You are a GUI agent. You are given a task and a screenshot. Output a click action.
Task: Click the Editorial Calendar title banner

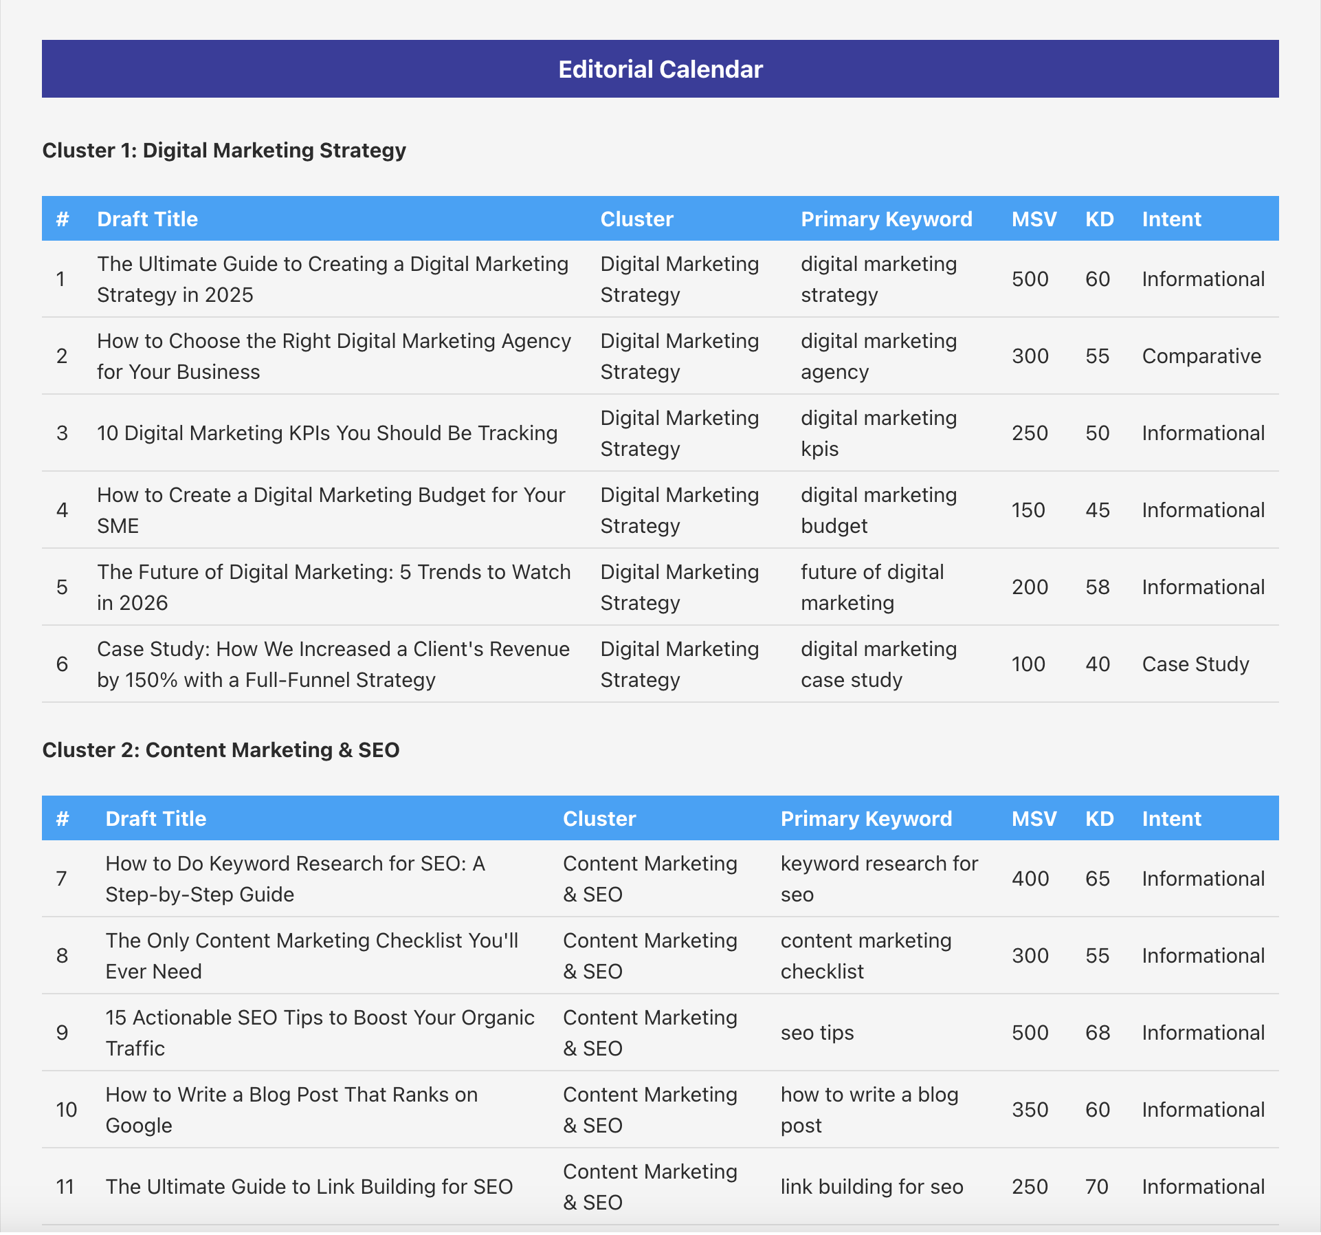tap(659, 69)
